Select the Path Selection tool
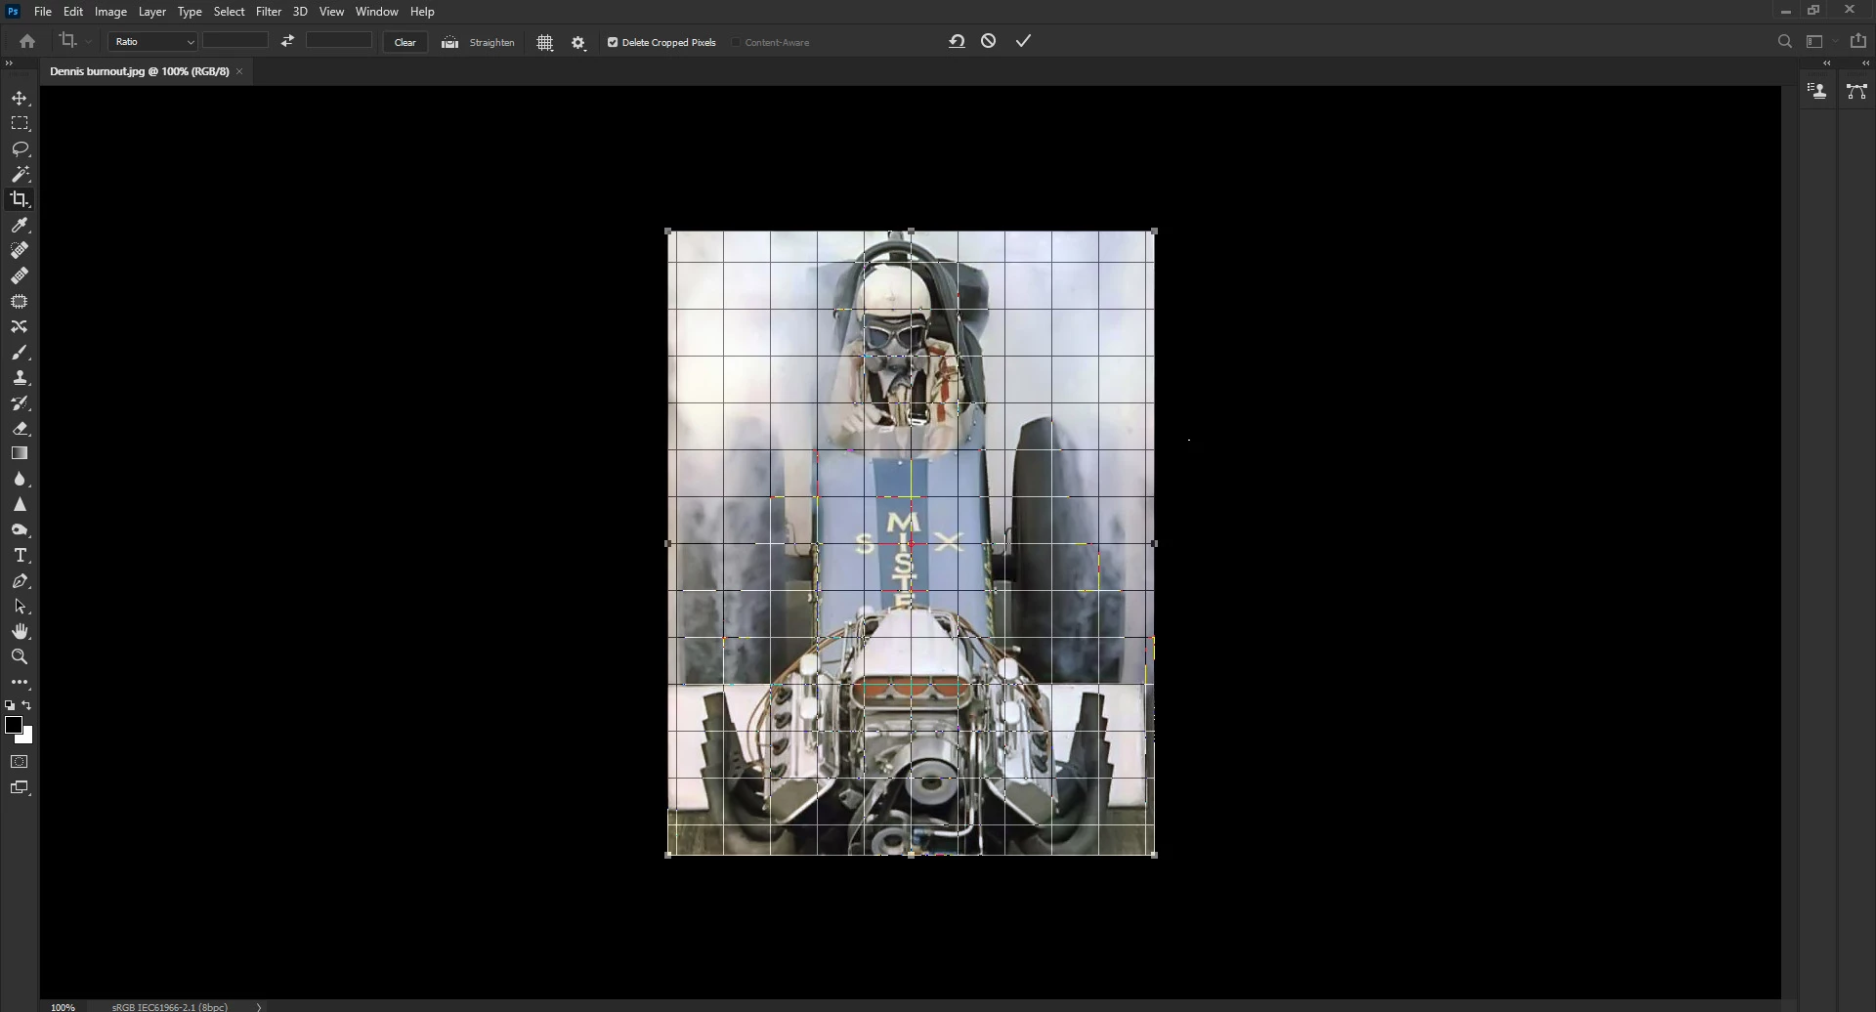Viewport: 1876px width, 1012px height. pyautogui.click(x=20, y=607)
